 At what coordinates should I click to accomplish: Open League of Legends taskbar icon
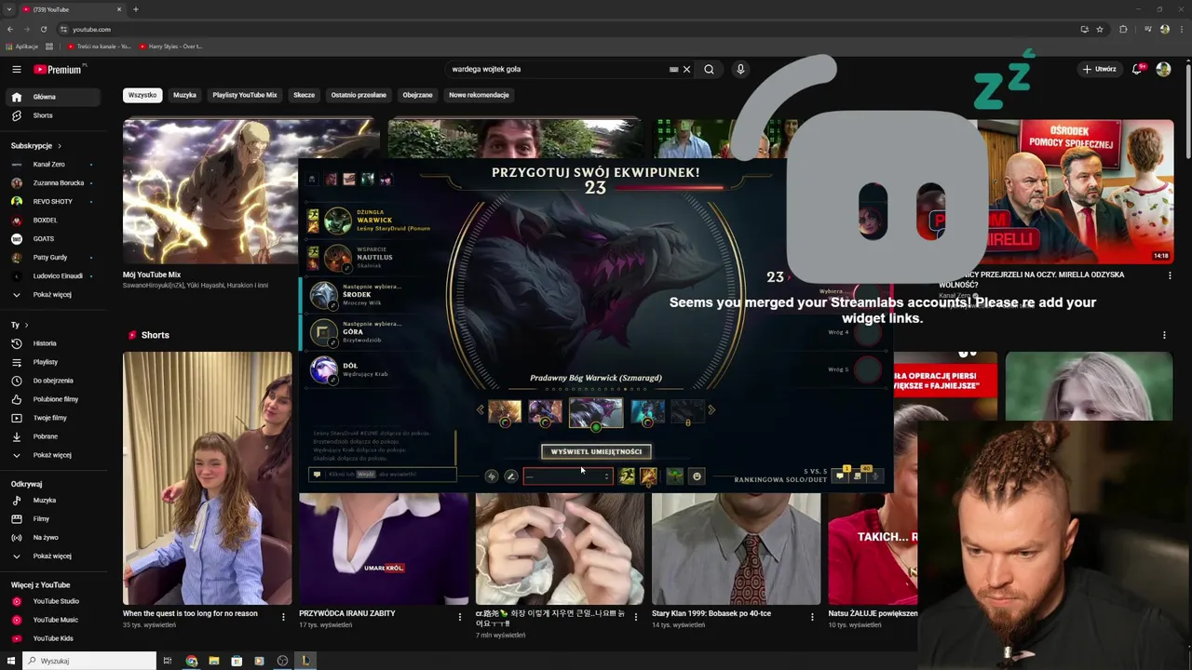(305, 661)
